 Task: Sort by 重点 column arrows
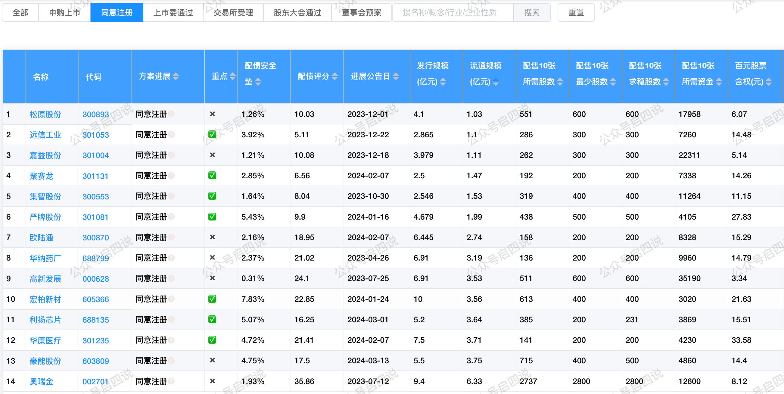click(232, 76)
